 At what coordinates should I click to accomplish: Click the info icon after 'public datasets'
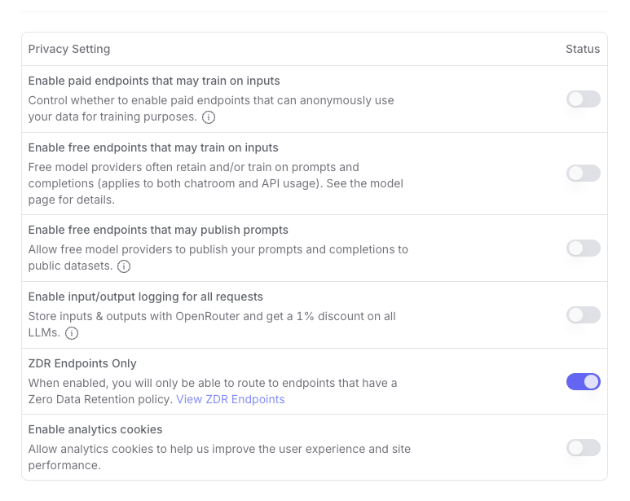pos(124,266)
